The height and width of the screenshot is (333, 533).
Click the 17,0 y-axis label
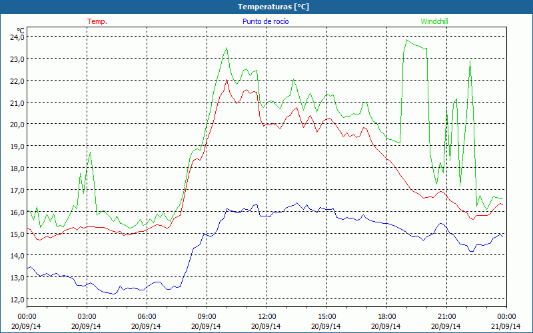click(17, 190)
